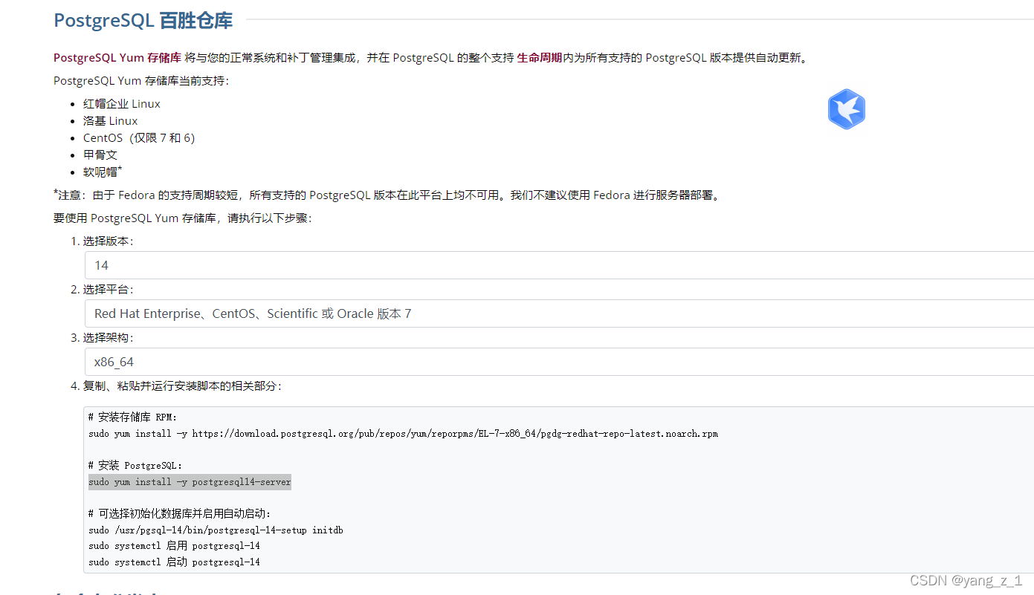This screenshot has width=1034, height=595.
Task: Click the 请执行以下步骤 instruction sentence
Action: coord(183,218)
